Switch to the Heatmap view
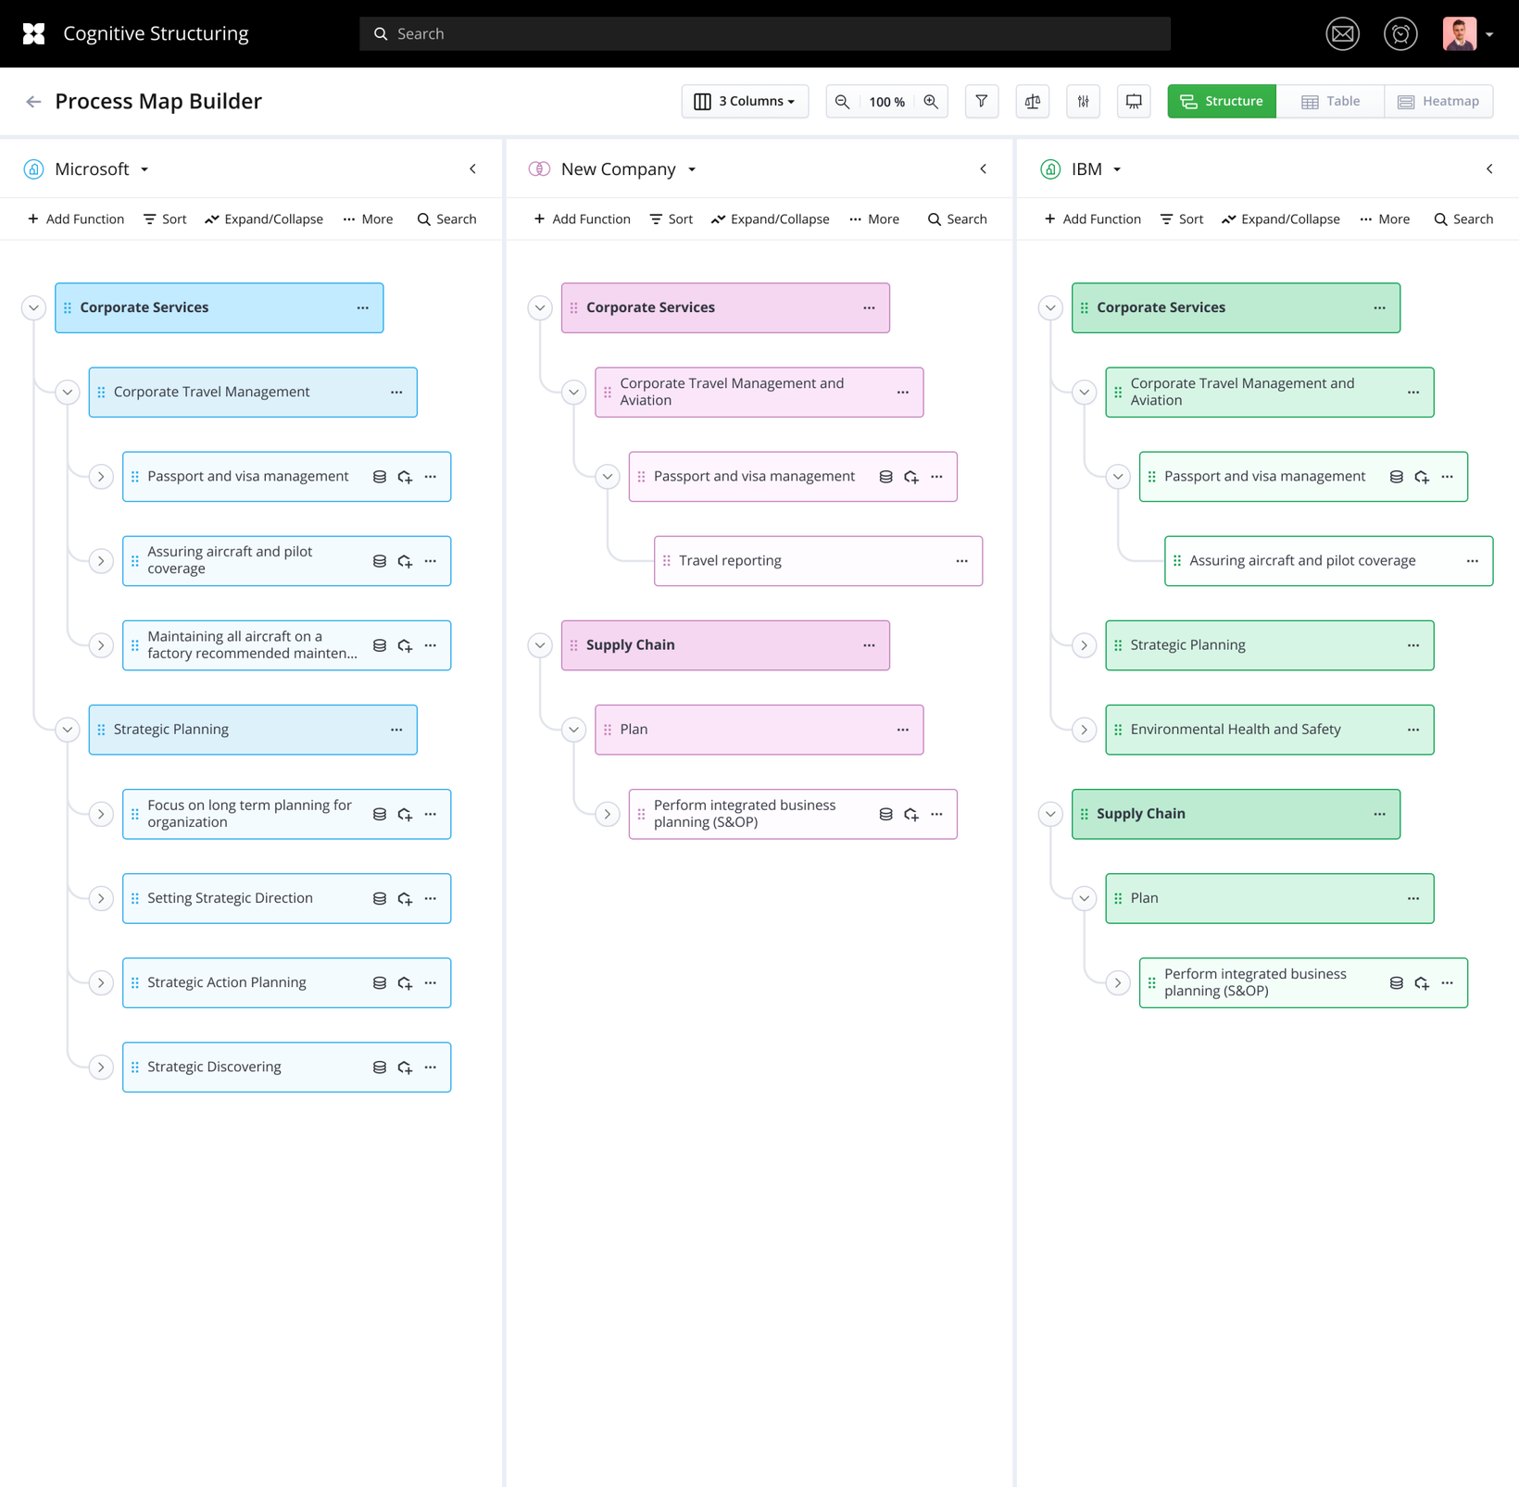Image resolution: width=1519 pixels, height=1487 pixels. [1438, 102]
